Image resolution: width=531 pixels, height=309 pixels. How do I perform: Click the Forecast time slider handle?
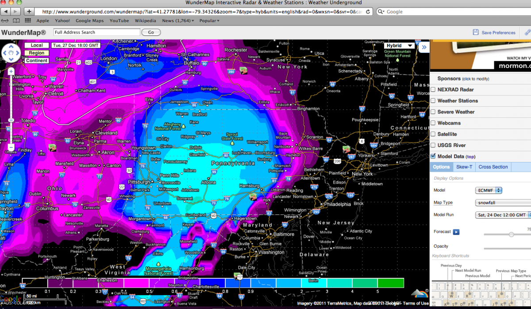[x=511, y=235]
